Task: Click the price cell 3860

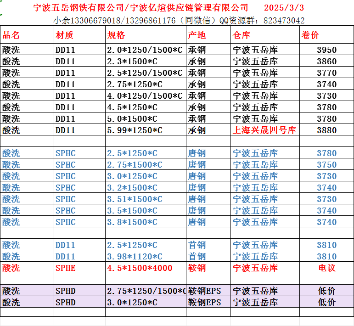Action: pos(327,61)
